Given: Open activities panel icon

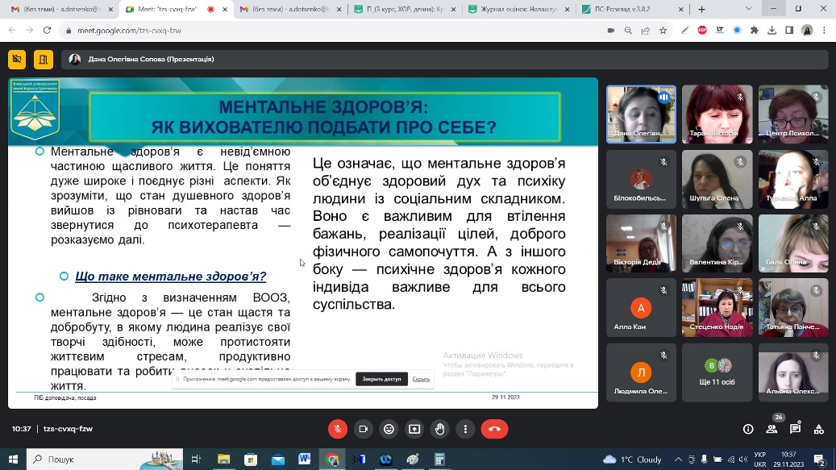Looking at the screenshot, I should [x=819, y=429].
